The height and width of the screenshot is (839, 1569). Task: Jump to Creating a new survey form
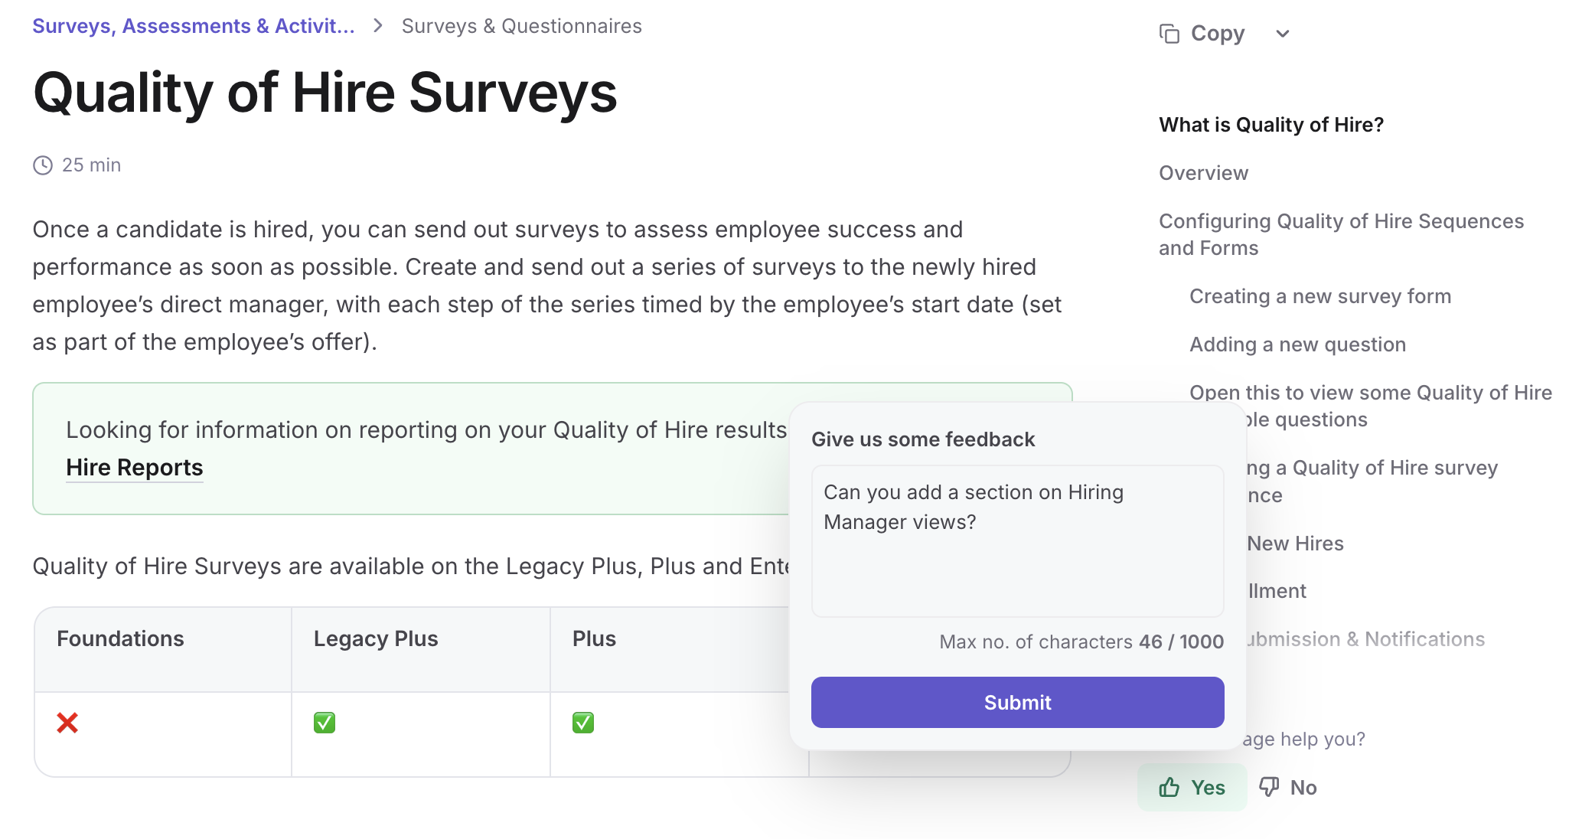coord(1319,296)
